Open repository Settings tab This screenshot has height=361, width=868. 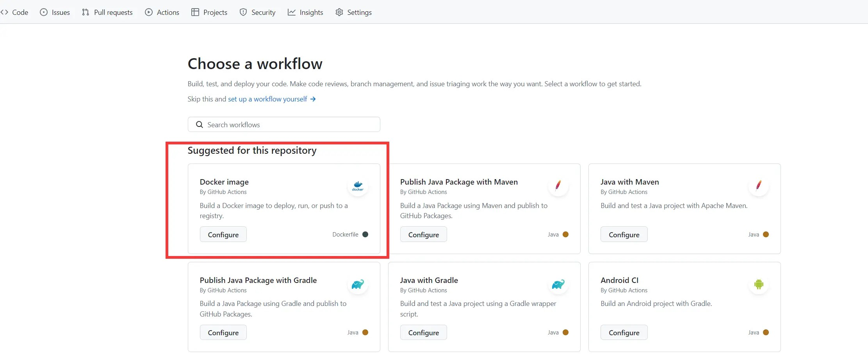coord(354,12)
